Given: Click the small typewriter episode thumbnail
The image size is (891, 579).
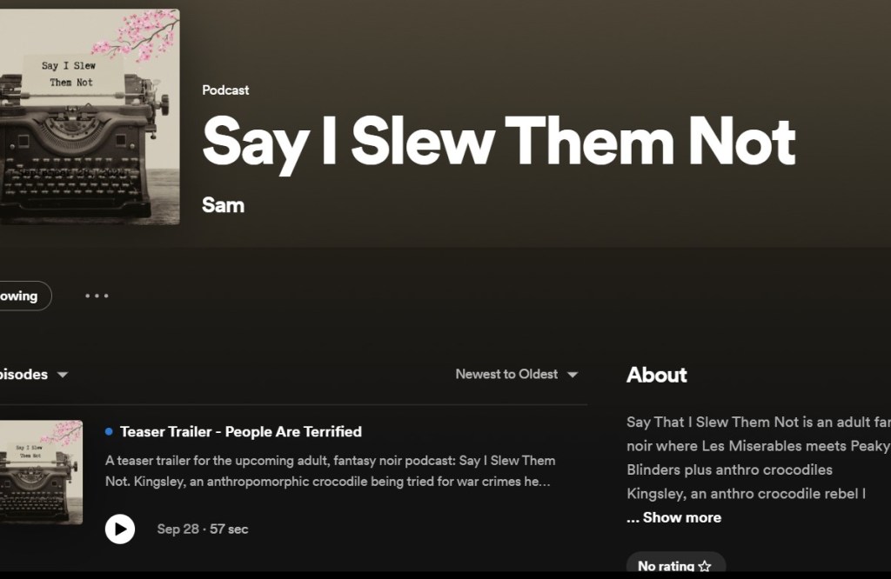Looking at the screenshot, I should [x=41, y=472].
